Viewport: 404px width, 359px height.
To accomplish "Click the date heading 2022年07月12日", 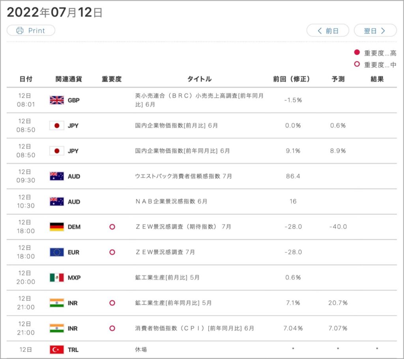I will coord(54,12).
